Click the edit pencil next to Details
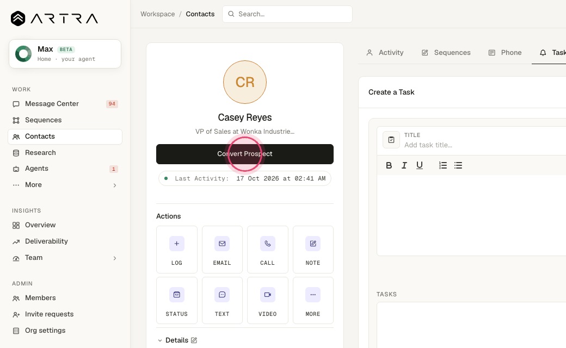 [194, 340]
